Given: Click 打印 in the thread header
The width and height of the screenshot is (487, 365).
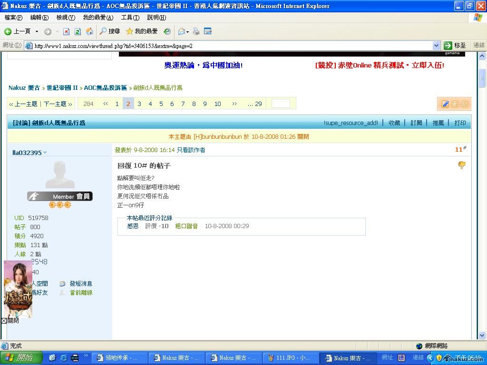Looking at the screenshot, I should (460, 123).
